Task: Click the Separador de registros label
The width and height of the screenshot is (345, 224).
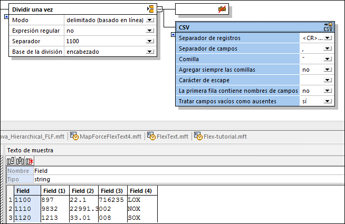Action: point(209,38)
